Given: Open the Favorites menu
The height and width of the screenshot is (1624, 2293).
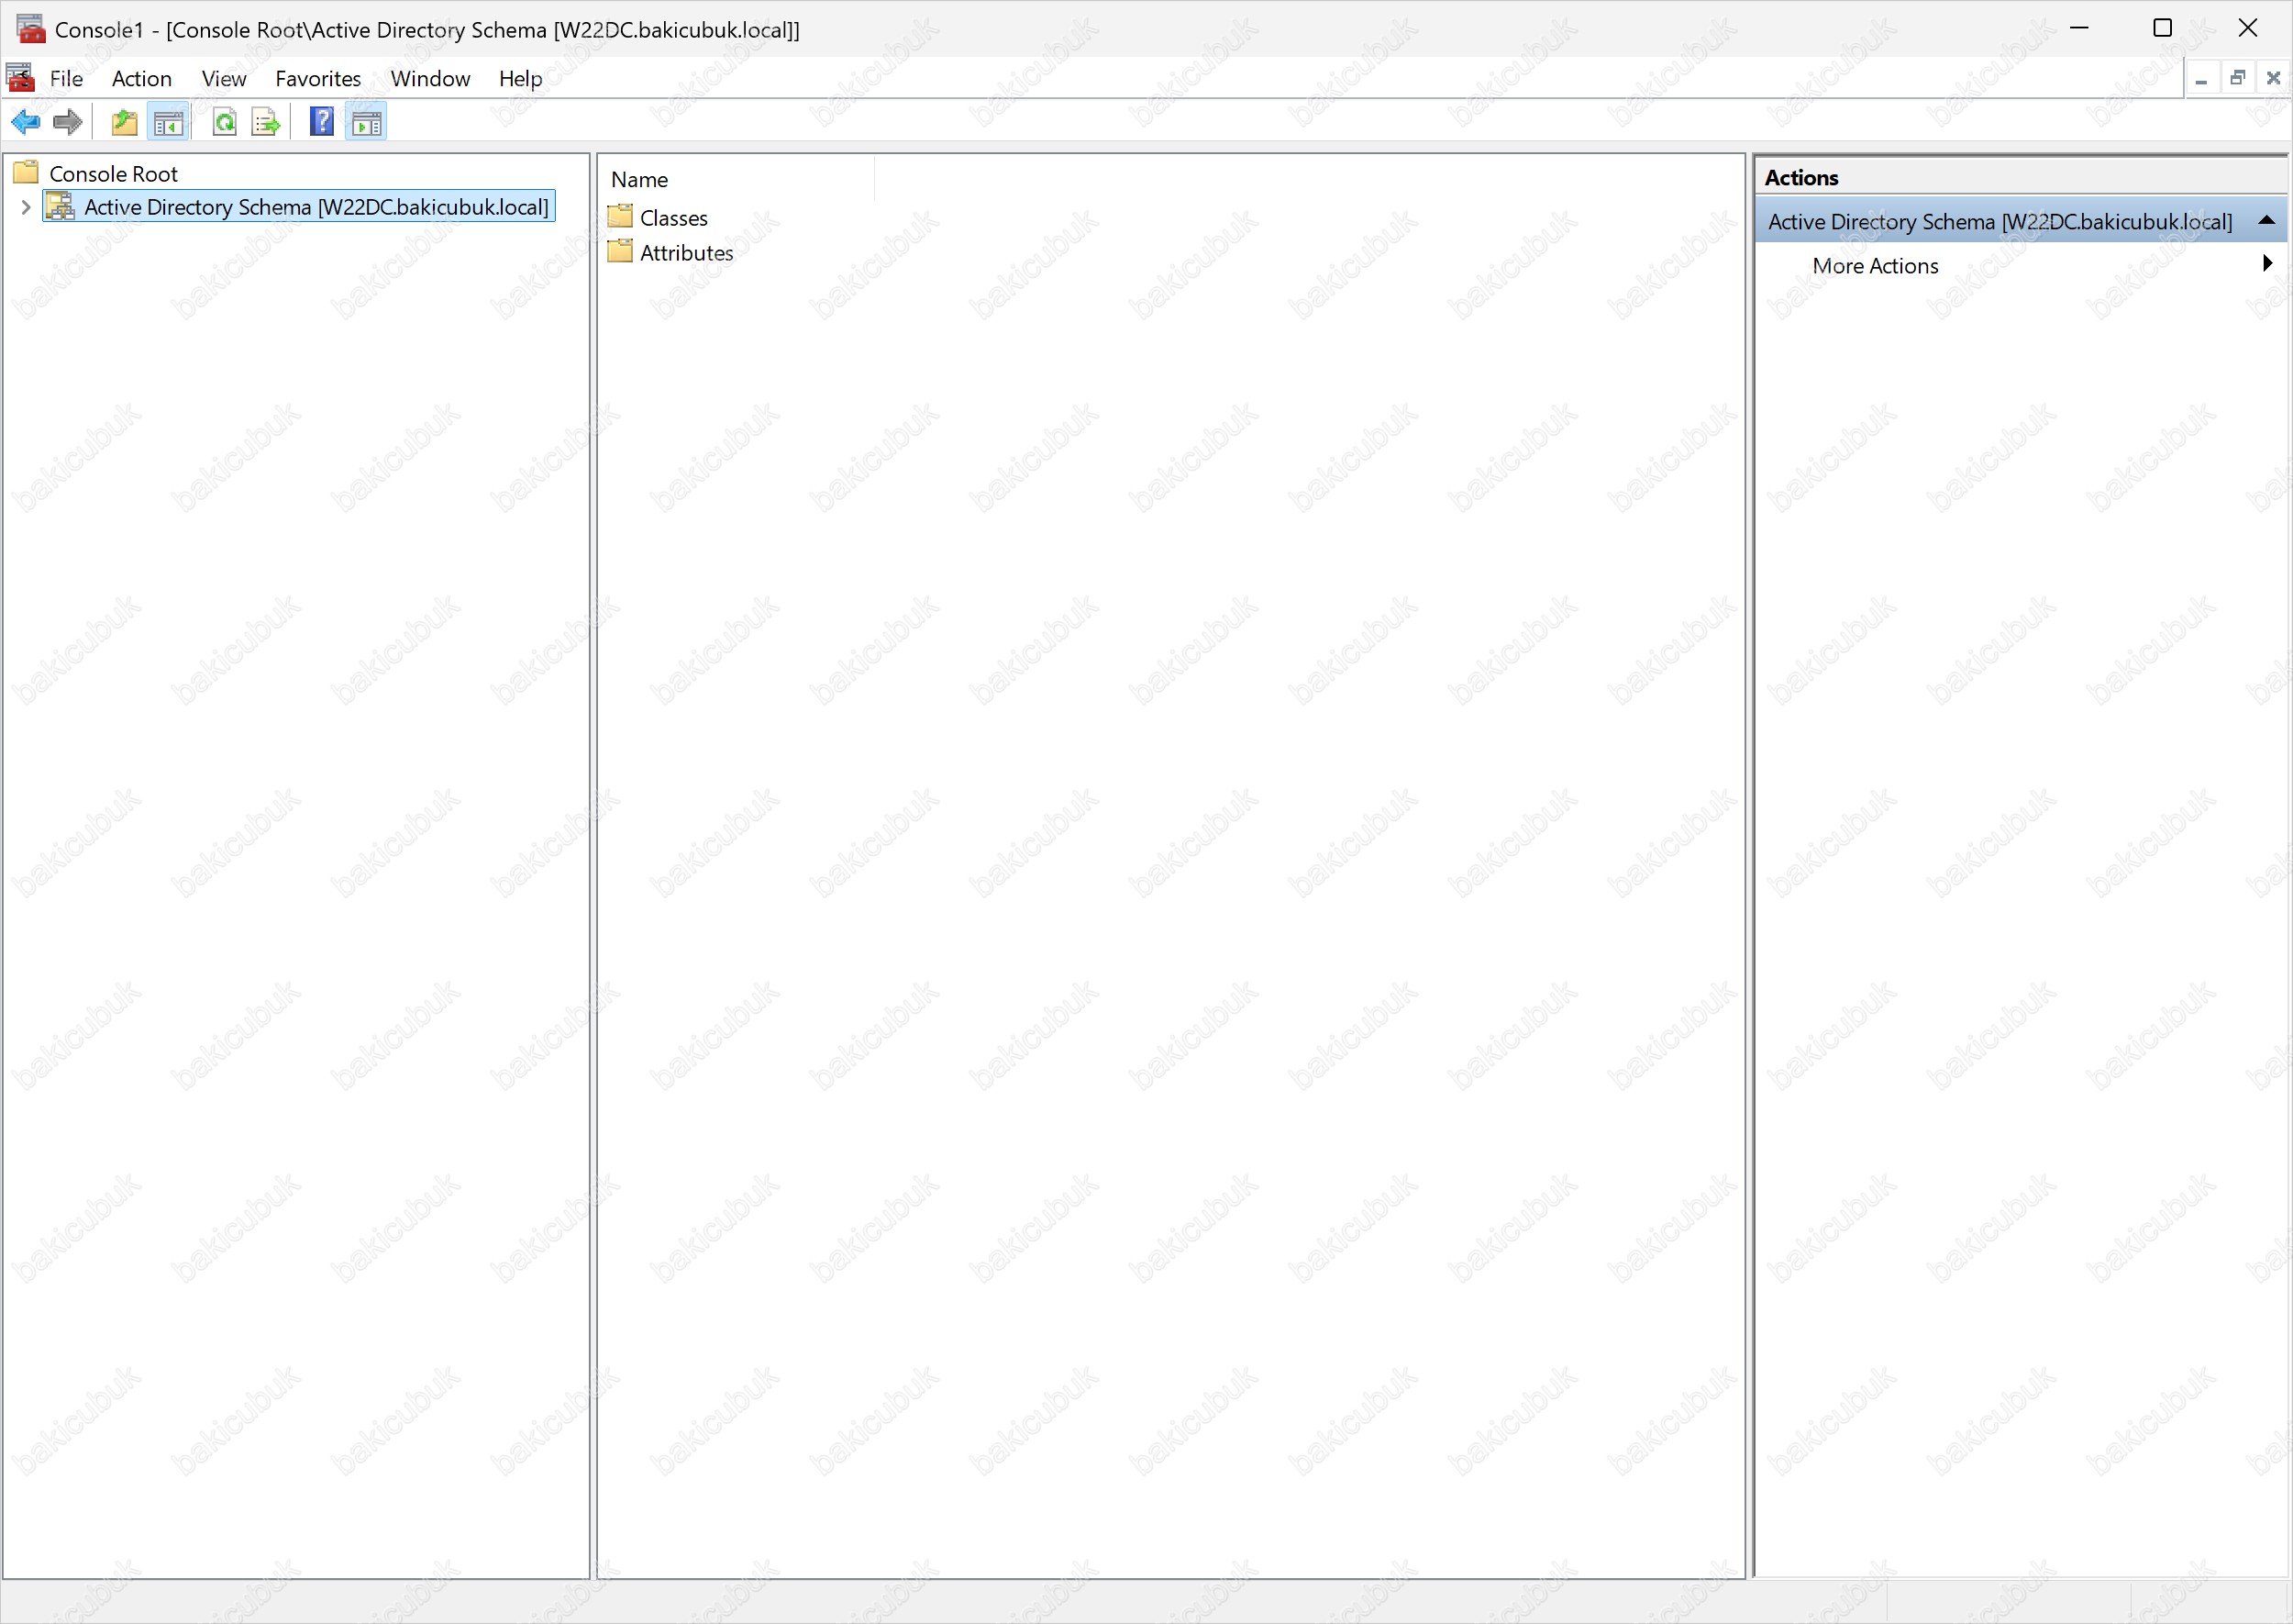Looking at the screenshot, I should 318,79.
